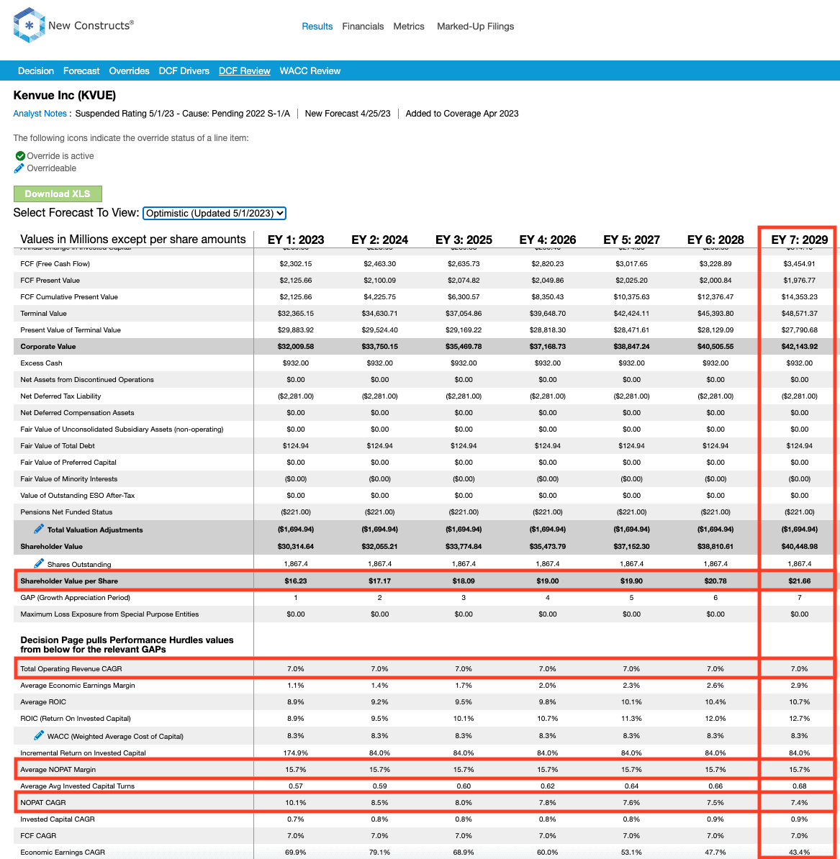This screenshot has height=859, width=840.
Task: Click Average Economic Earnings Margin label
Action: tap(77, 685)
